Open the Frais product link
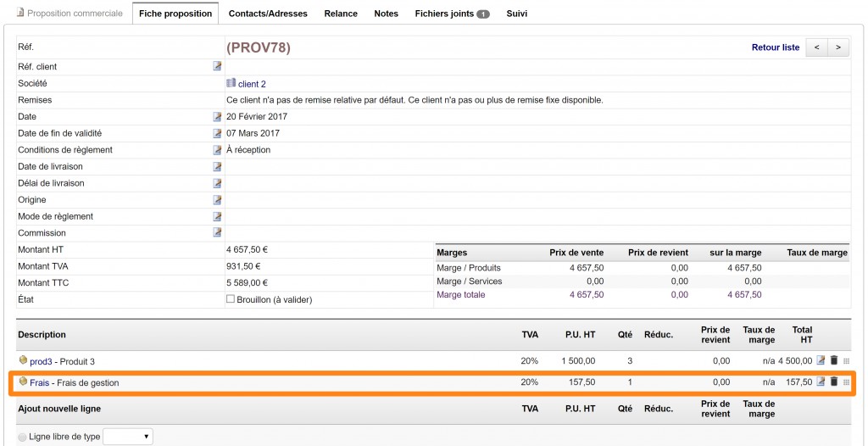868x446 pixels. click(x=39, y=382)
